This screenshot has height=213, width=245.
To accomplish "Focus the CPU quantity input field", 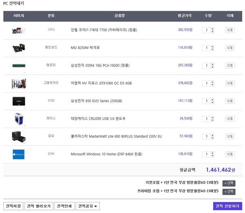I will 207,30.
